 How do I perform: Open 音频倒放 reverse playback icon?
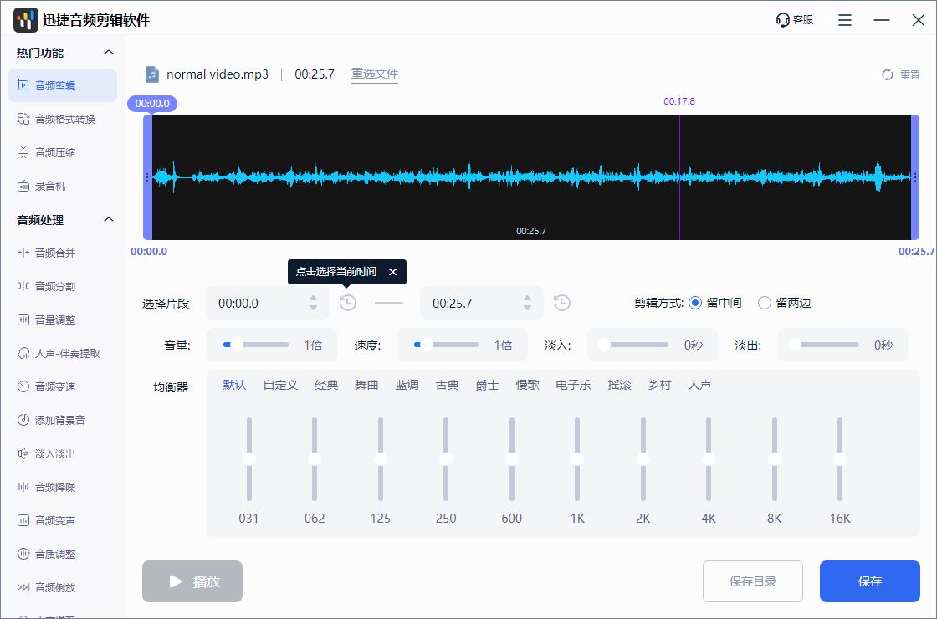(23, 587)
